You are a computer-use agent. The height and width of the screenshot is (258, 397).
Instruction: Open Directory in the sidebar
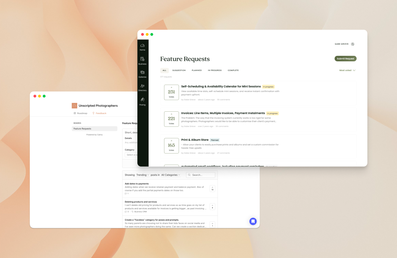click(142, 87)
